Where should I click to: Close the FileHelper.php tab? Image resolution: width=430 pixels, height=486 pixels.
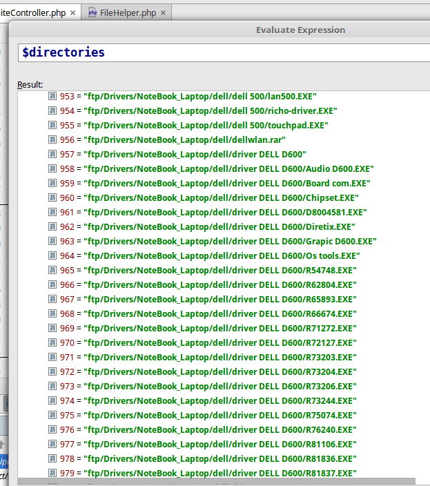point(164,13)
